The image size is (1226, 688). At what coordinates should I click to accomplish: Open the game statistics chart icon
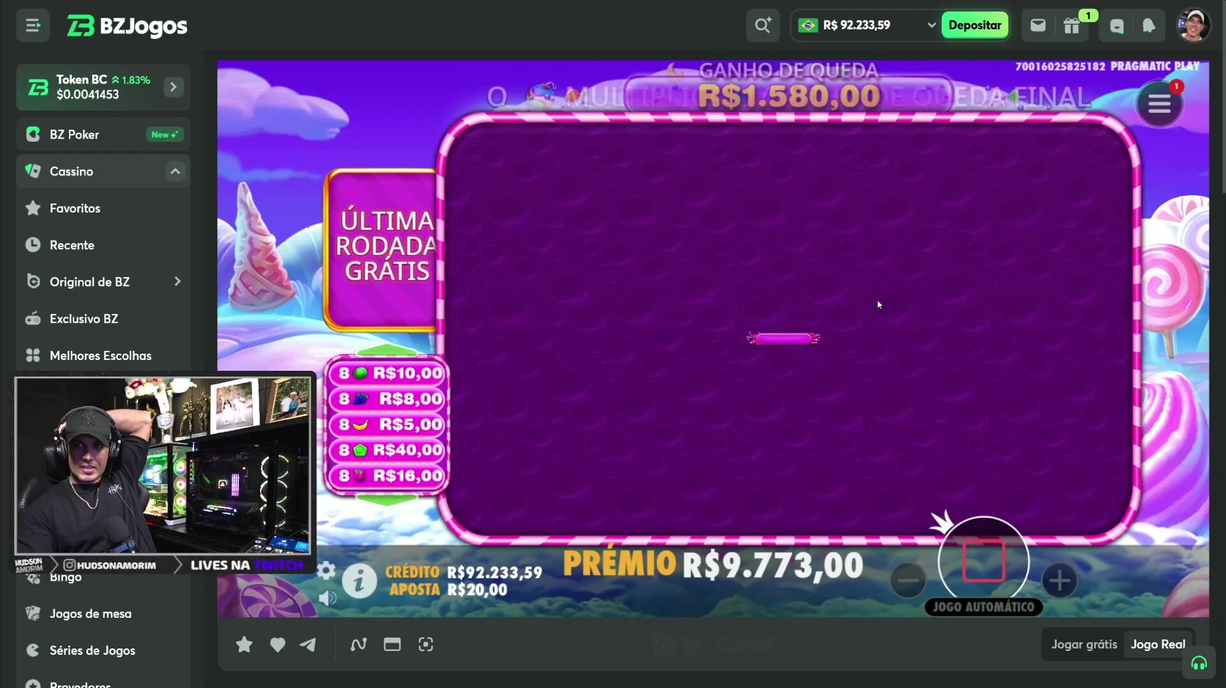click(358, 645)
